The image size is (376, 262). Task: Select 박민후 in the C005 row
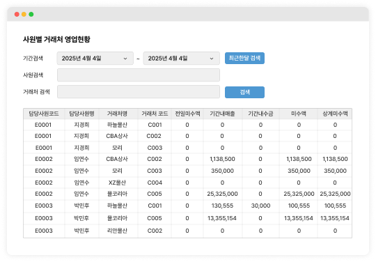81,218
